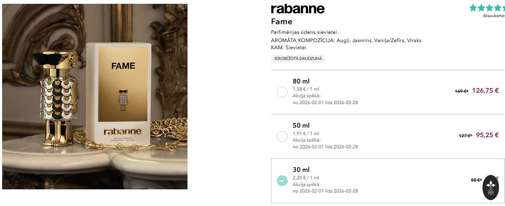Open the Fame perfume product photo
The image size is (505, 206).
[x=95, y=97]
